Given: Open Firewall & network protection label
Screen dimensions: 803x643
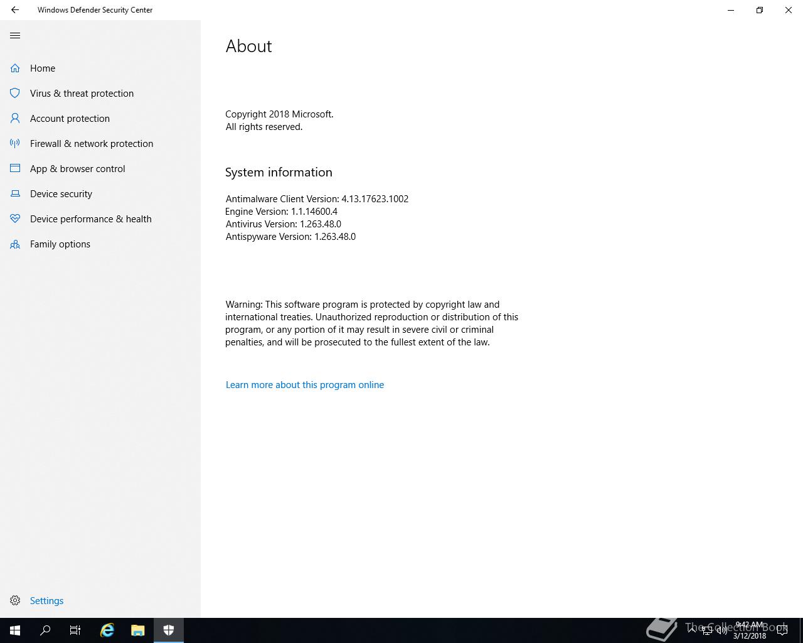Looking at the screenshot, I should [x=92, y=143].
